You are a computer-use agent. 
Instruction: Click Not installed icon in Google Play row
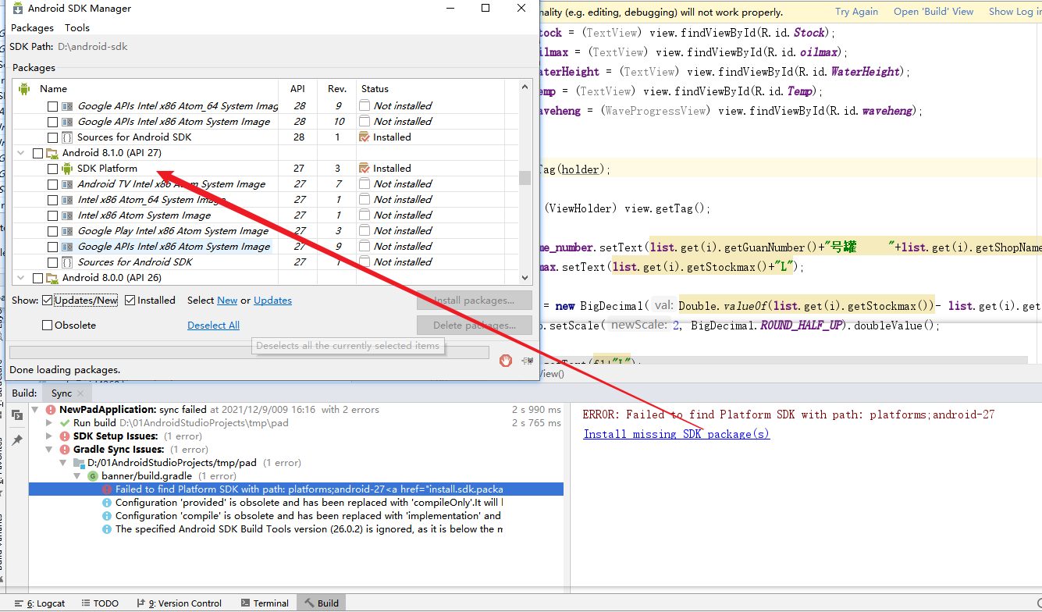click(x=365, y=231)
